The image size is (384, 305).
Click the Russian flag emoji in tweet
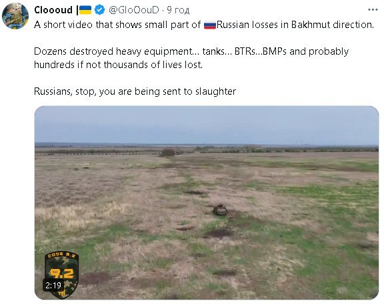210,25
